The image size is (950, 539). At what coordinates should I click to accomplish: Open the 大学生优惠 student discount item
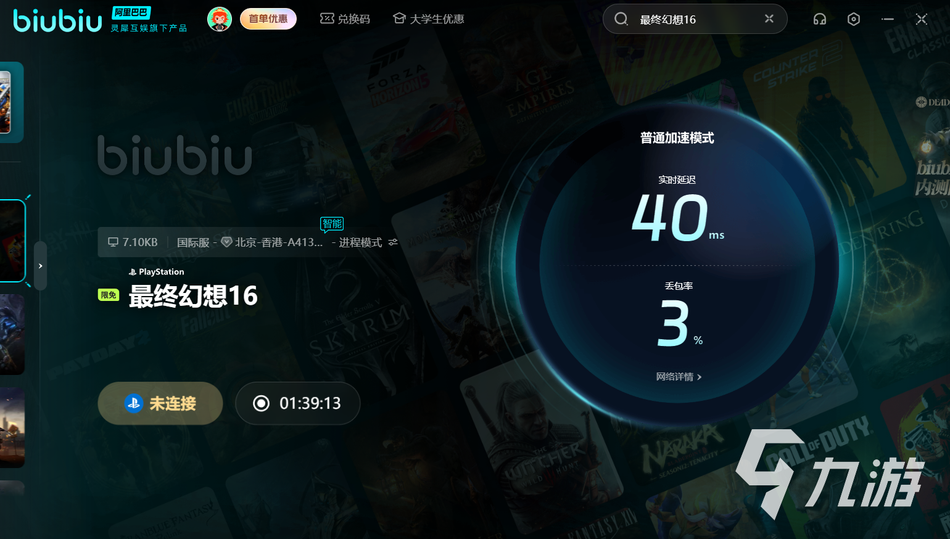[x=429, y=19]
